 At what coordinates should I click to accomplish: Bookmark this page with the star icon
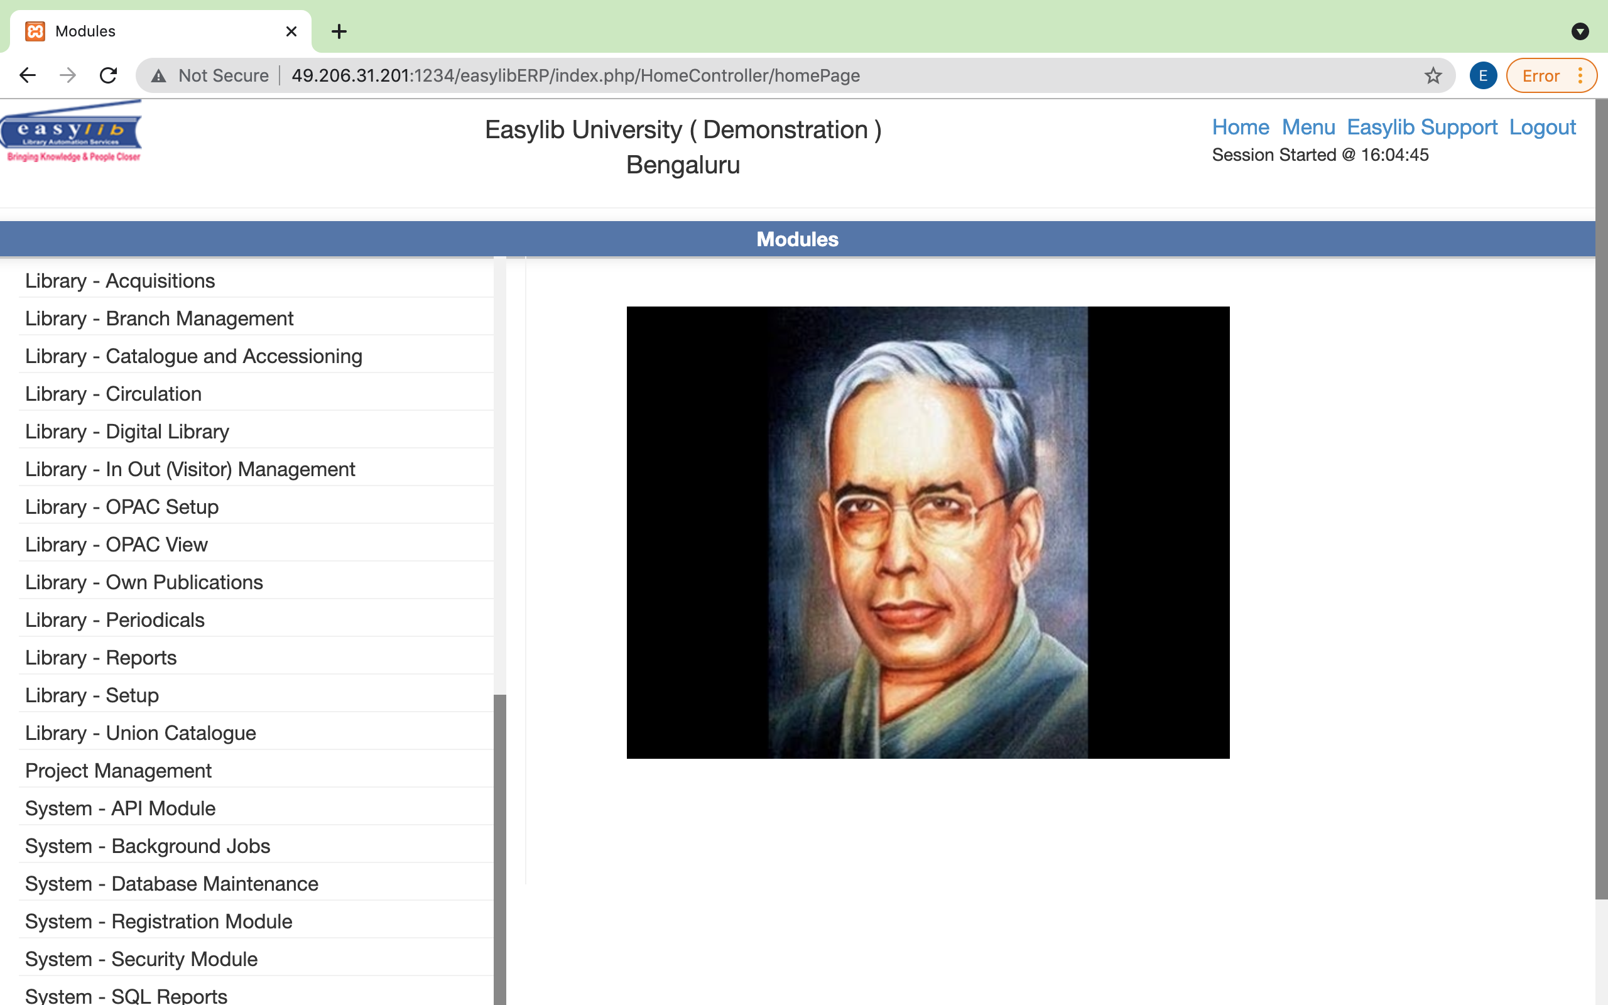pyautogui.click(x=1432, y=75)
